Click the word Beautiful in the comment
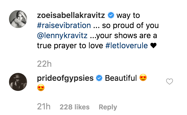The width and height of the screenshot is (187, 115). click(121, 78)
